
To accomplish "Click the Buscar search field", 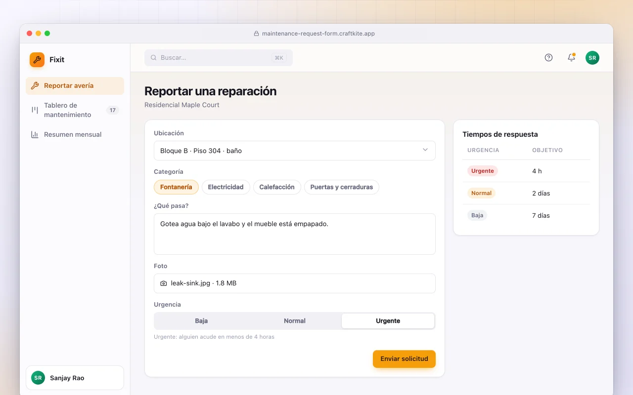I will point(219,58).
